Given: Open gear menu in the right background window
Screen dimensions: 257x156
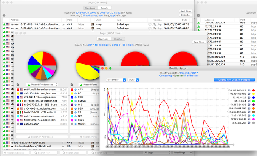Looking at the screenshot, I should point(198,15).
